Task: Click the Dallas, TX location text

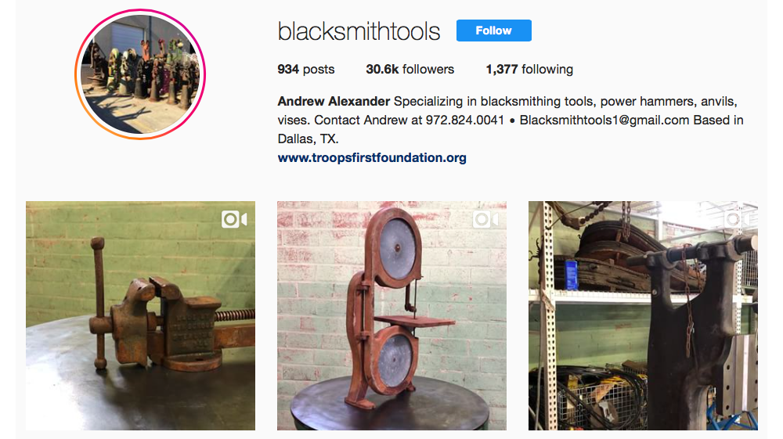Action: (308, 139)
